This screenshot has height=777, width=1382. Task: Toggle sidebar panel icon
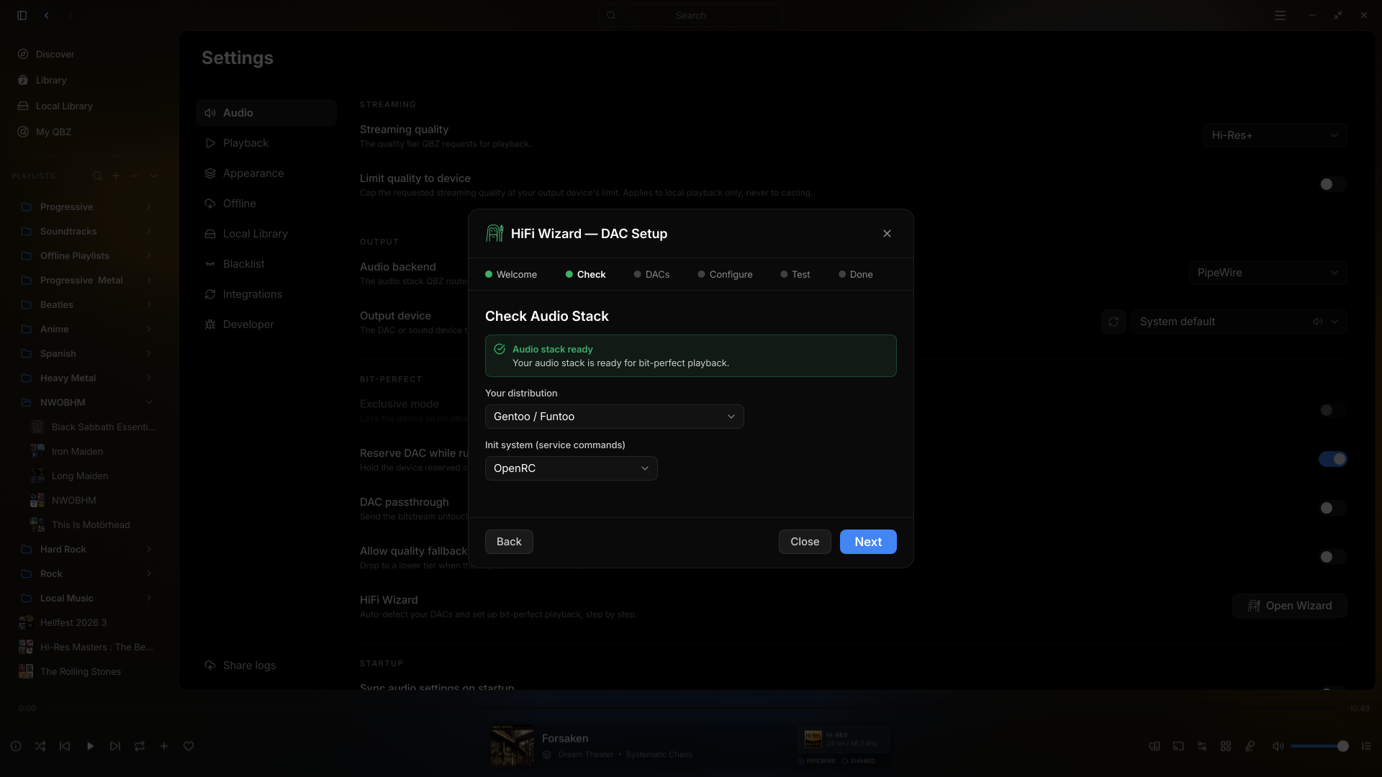pos(22,15)
